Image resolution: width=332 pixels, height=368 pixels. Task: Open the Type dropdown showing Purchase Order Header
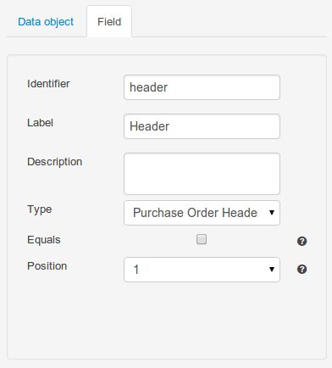coord(202,213)
